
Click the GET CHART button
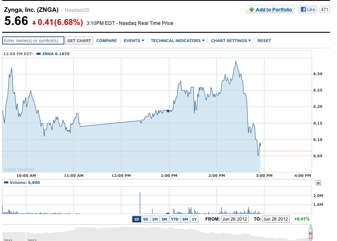click(x=79, y=40)
